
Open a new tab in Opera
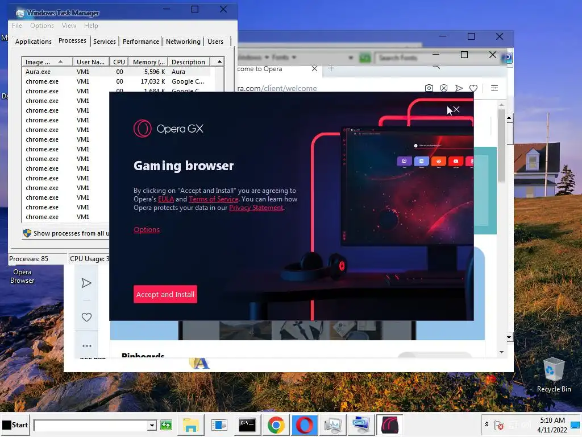click(331, 68)
